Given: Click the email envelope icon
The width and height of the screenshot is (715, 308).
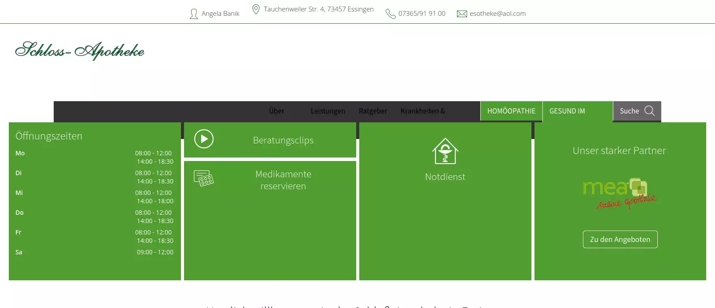Looking at the screenshot, I should pos(462,14).
